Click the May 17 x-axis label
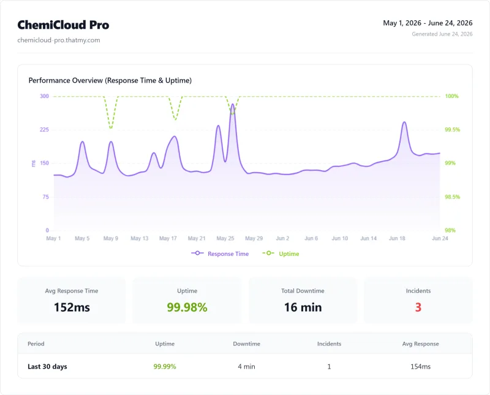The width and height of the screenshot is (490, 395). tap(168, 238)
